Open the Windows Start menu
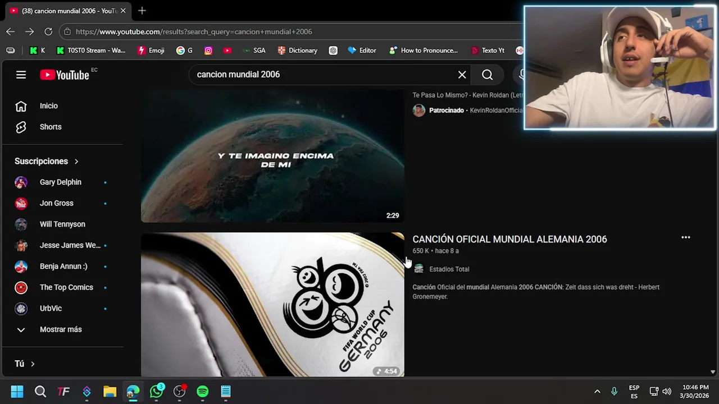Image resolution: width=719 pixels, height=404 pixels. pyautogui.click(x=17, y=391)
